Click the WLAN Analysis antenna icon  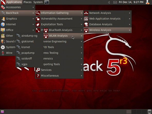pos(46,36)
